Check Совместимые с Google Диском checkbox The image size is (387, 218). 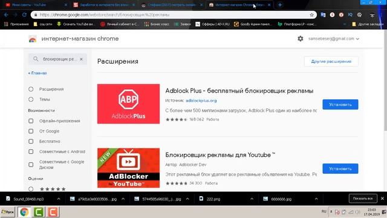[31, 165]
